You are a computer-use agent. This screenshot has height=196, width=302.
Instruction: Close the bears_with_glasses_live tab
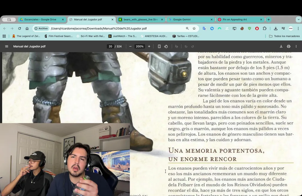(x=162, y=19)
